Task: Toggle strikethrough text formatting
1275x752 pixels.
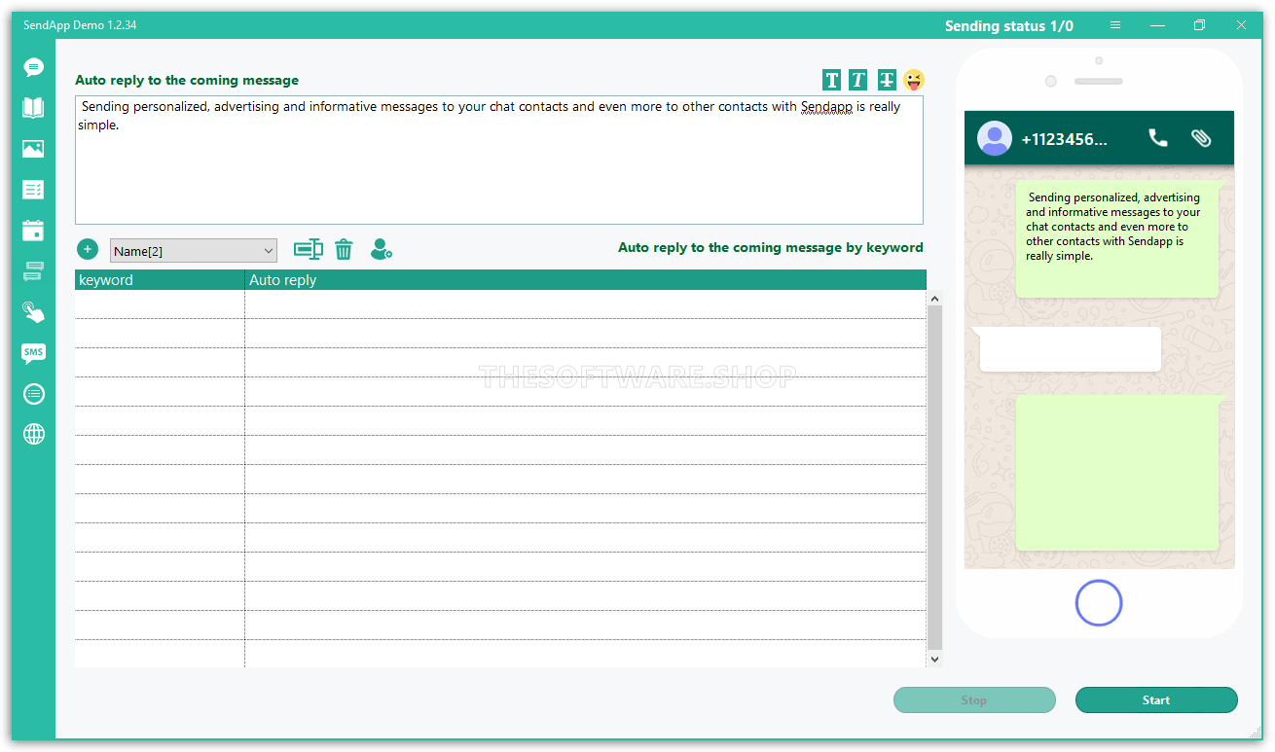Action: [x=886, y=80]
